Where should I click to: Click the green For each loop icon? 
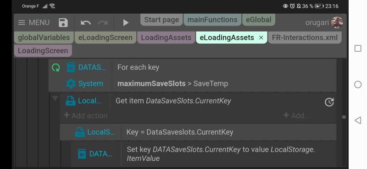[56, 67]
